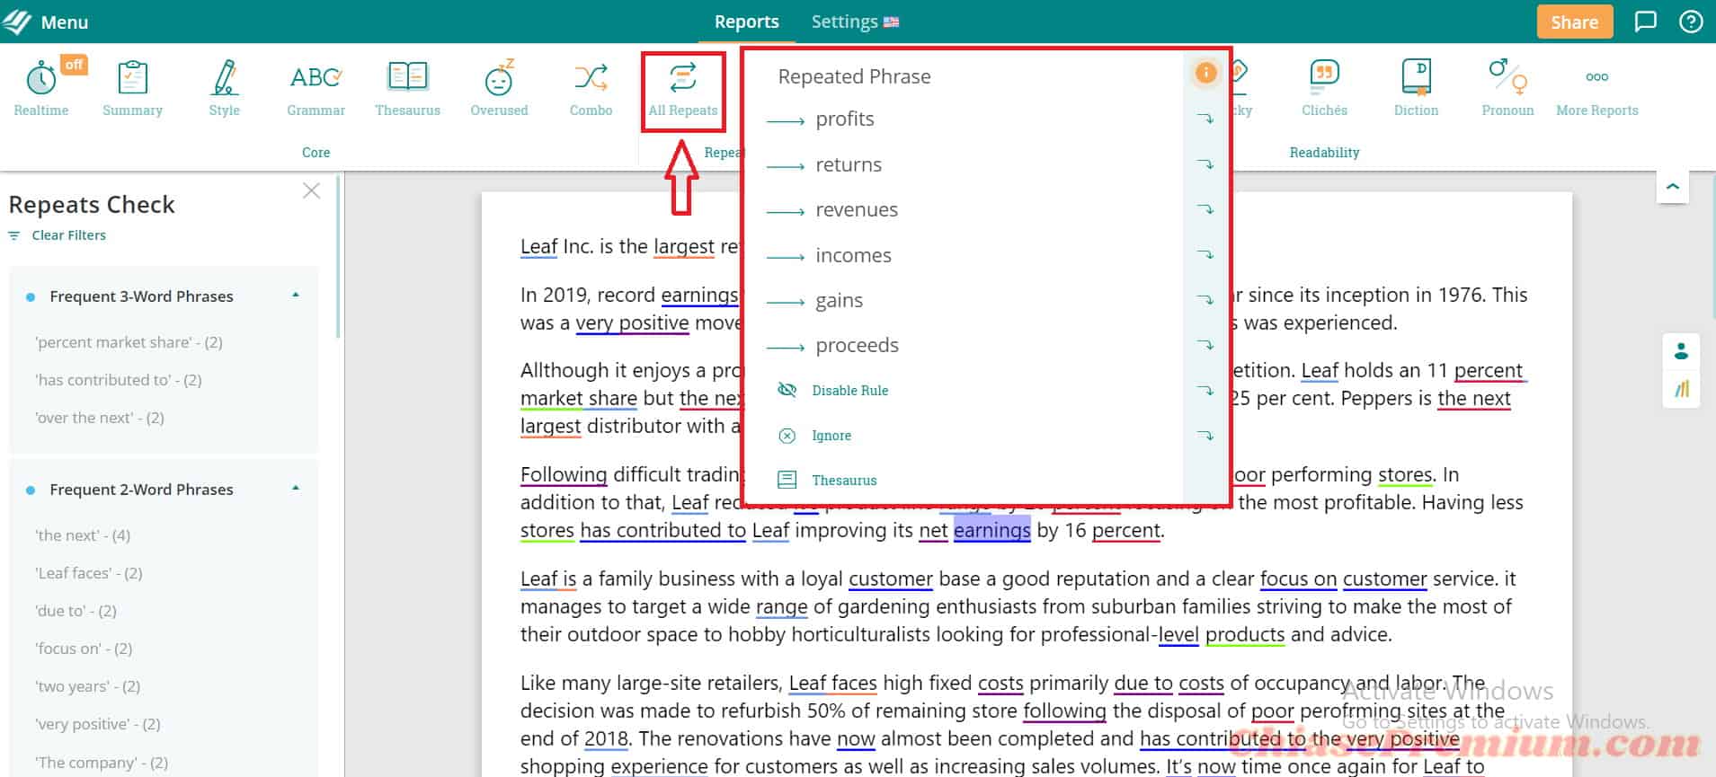Run the Pronoun report
Viewport: 1716px width, 777px height.
click(1507, 88)
